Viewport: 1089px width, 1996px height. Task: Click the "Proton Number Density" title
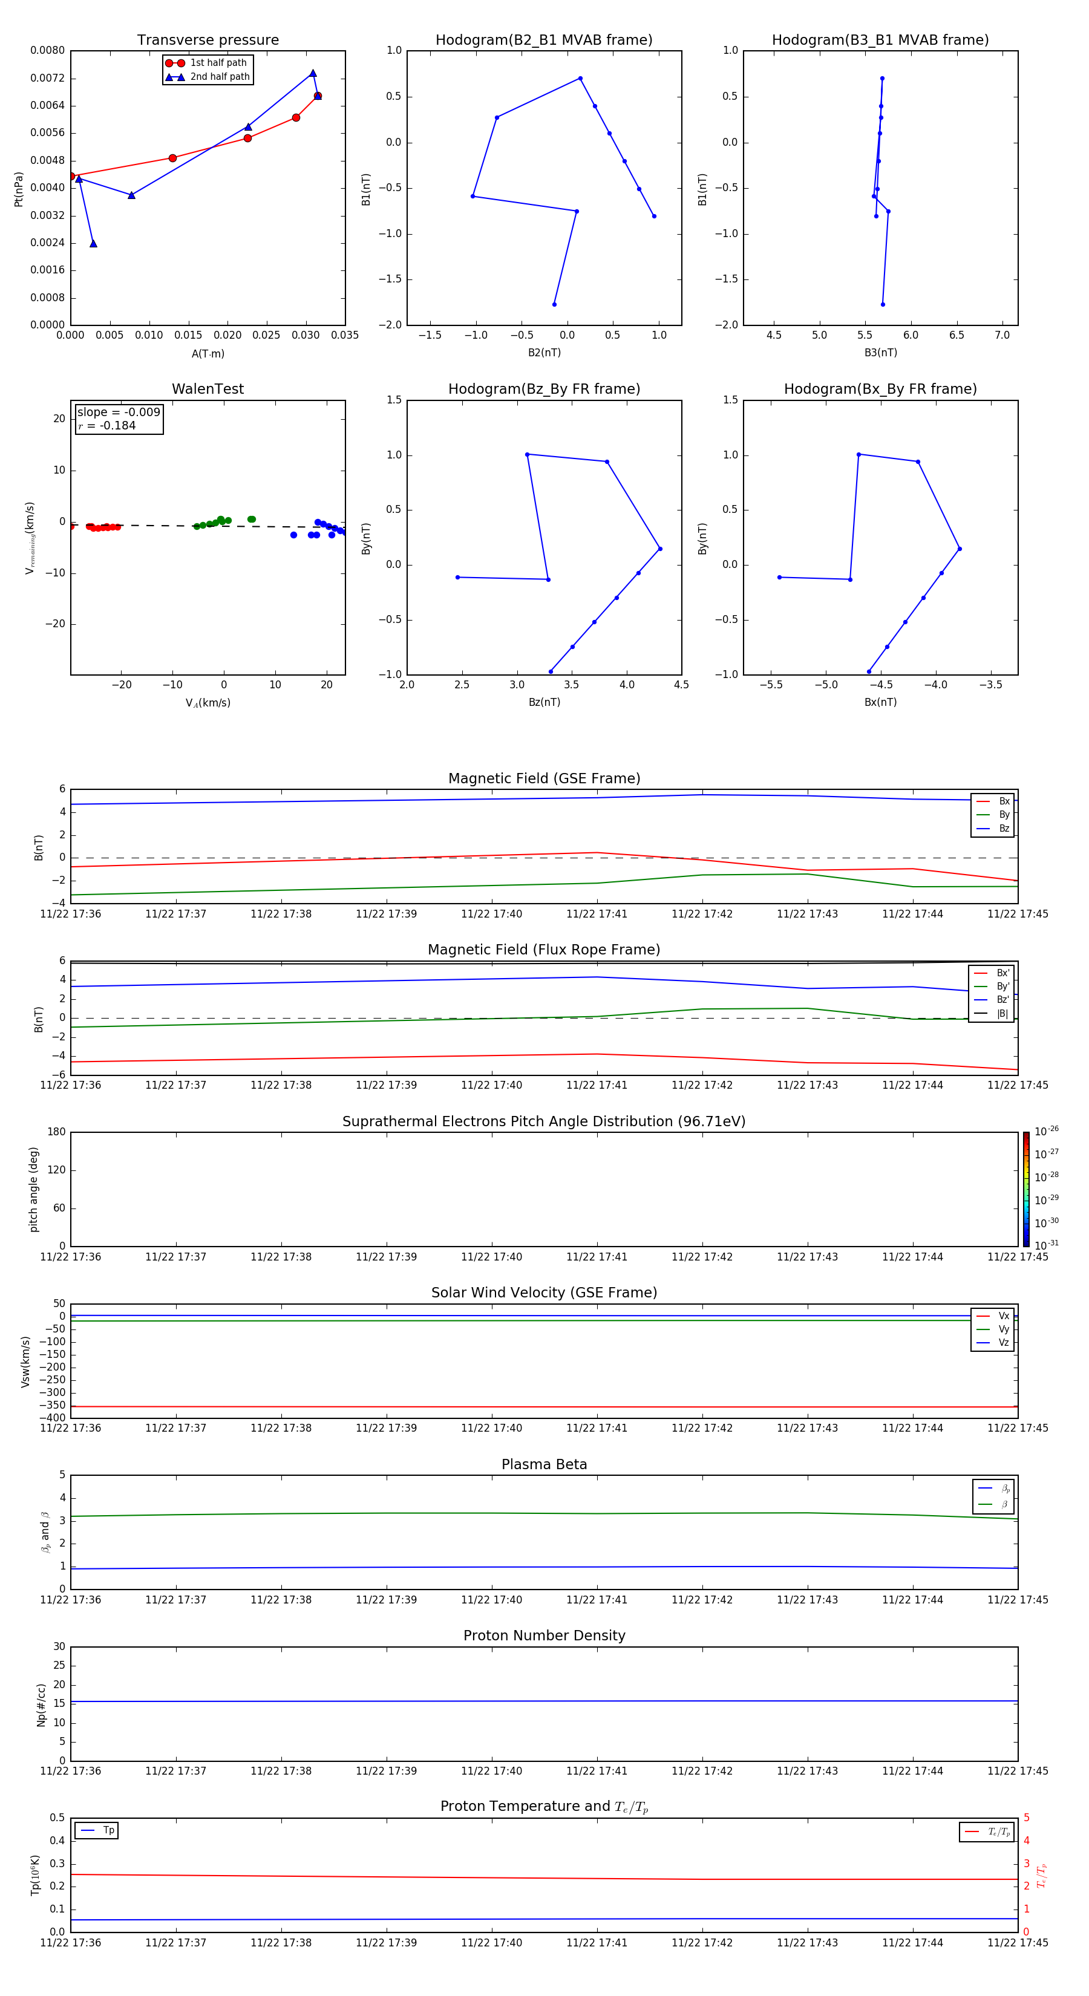coord(544,1636)
